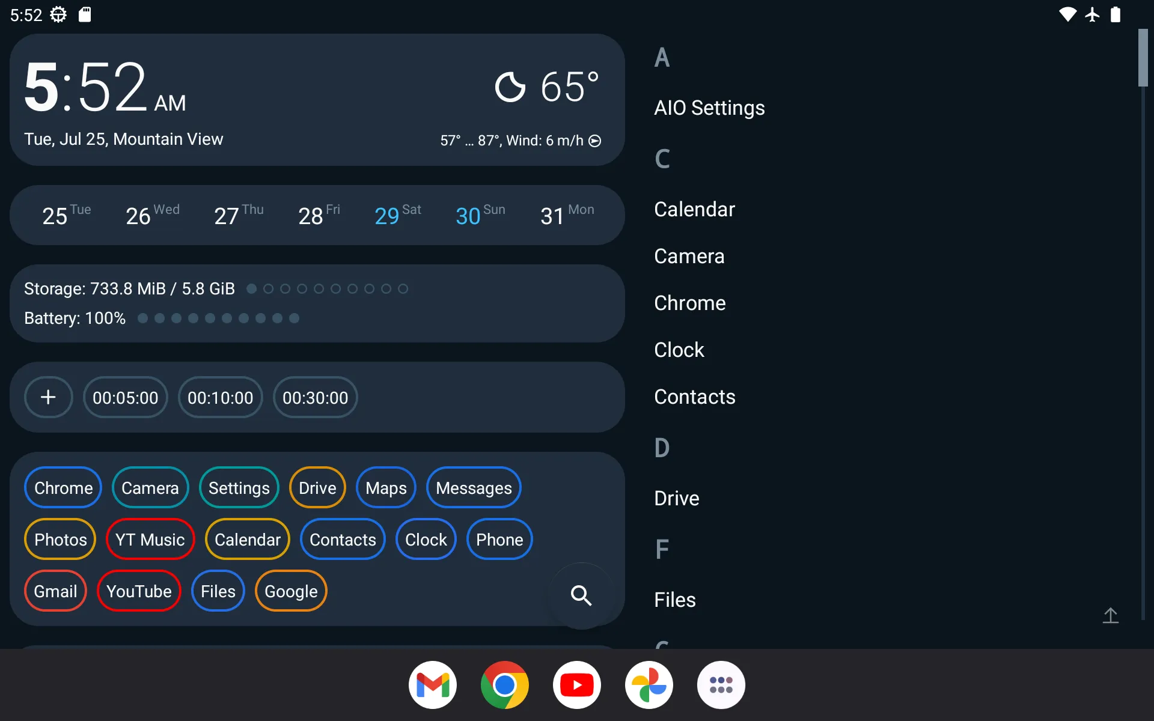The height and width of the screenshot is (721, 1154).
Task: Open Camera app from shortcut bar
Action: [x=150, y=488]
